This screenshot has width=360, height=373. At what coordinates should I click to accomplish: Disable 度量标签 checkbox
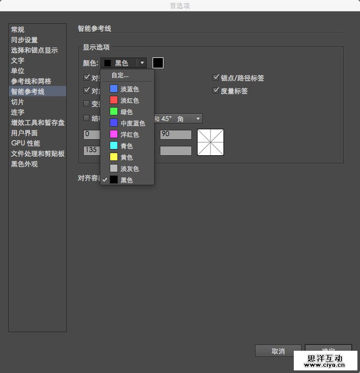[x=217, y=91]
